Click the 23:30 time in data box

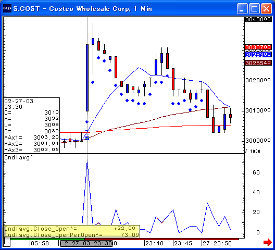click(x=14, y=107)
